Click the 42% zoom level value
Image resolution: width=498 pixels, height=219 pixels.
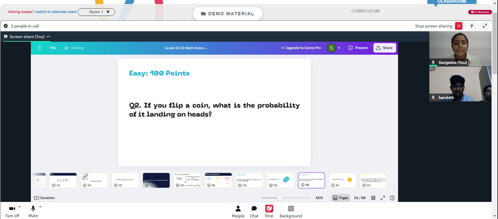(x=319, y=198)
